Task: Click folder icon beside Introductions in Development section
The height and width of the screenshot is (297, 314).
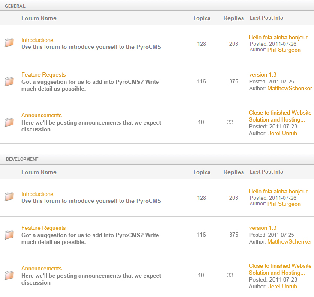Action: pyautogui.click(x=9, y=196)
